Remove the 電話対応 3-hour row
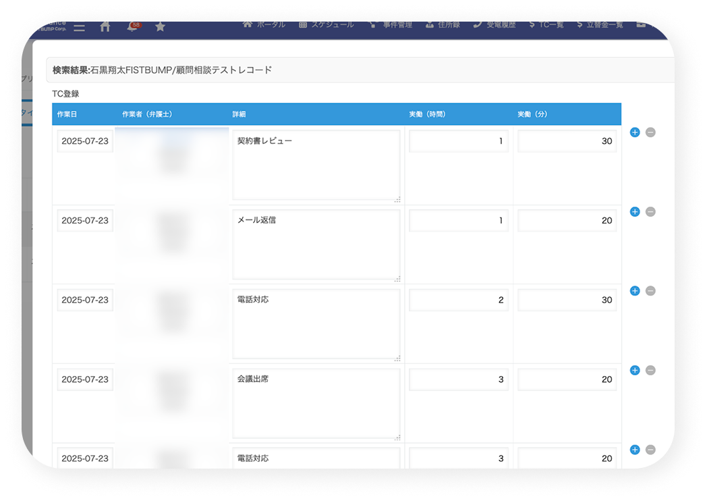 pyautogui.click(x=650, y=450)
